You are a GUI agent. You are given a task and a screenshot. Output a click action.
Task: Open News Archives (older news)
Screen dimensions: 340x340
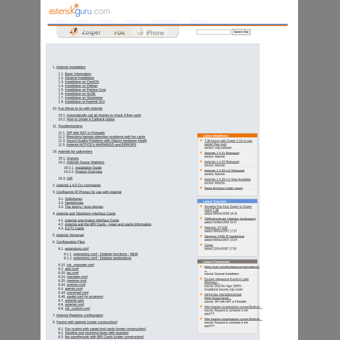(x=224, y=188)
